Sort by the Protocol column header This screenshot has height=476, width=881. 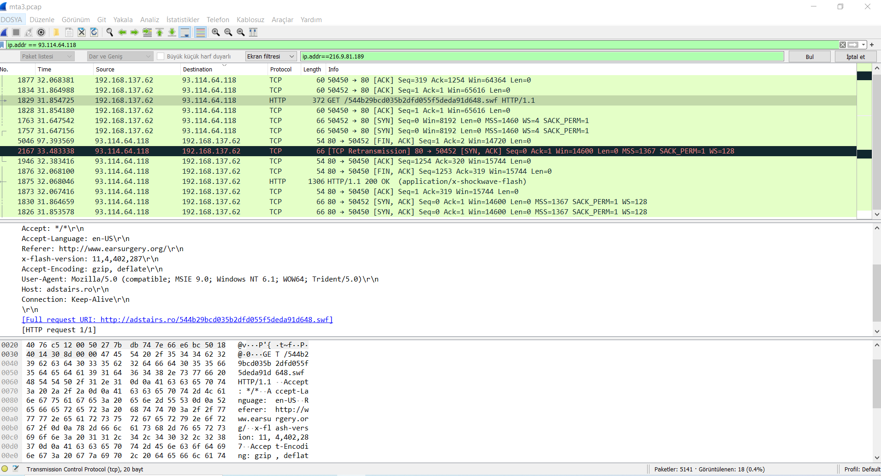coord(284,69)
